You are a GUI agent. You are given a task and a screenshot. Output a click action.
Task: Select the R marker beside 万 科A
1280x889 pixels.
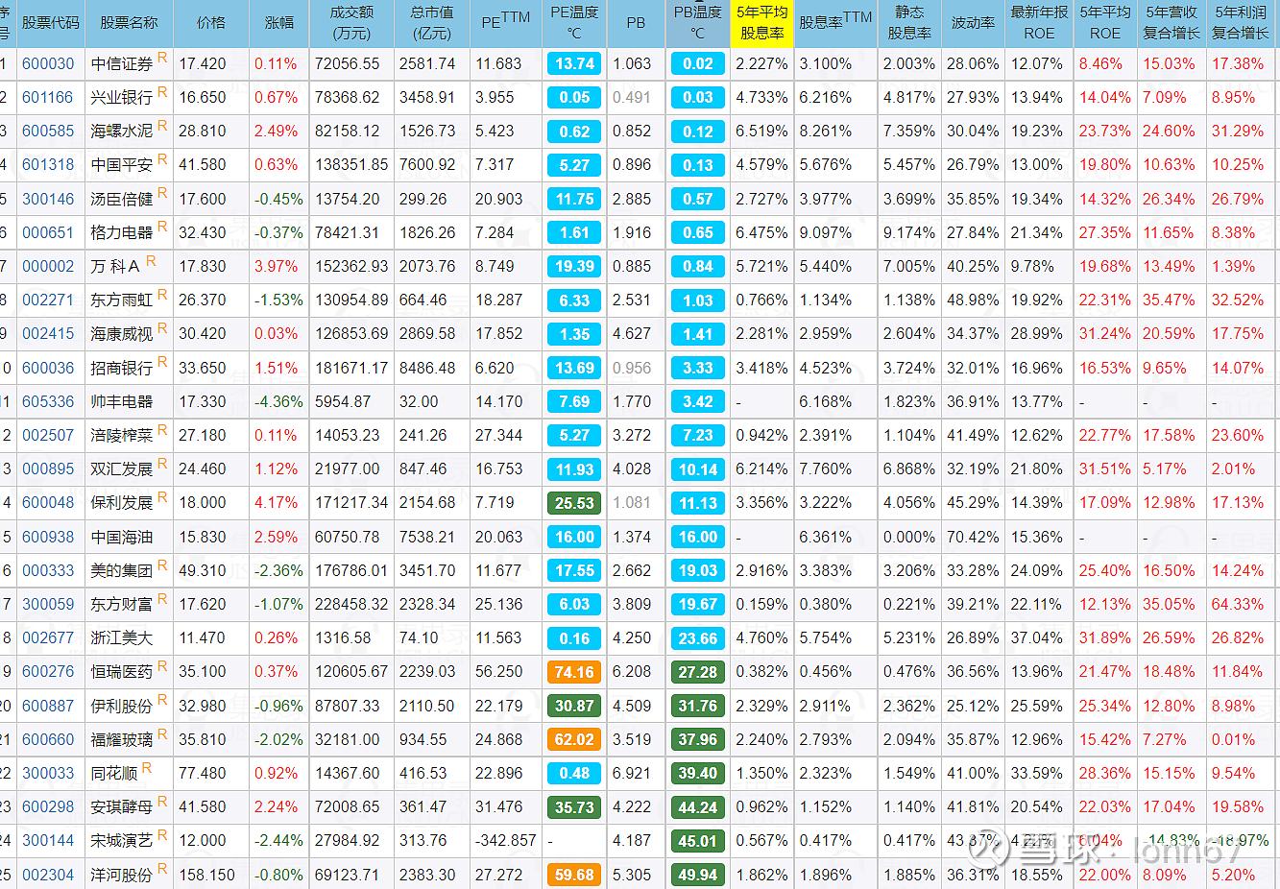coord(151,261)
